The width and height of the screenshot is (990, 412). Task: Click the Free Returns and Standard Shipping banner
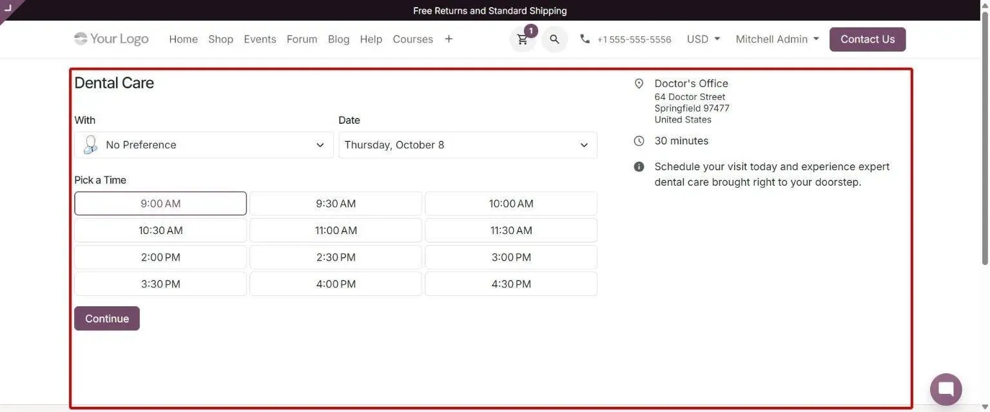click(x=490, y=10)
